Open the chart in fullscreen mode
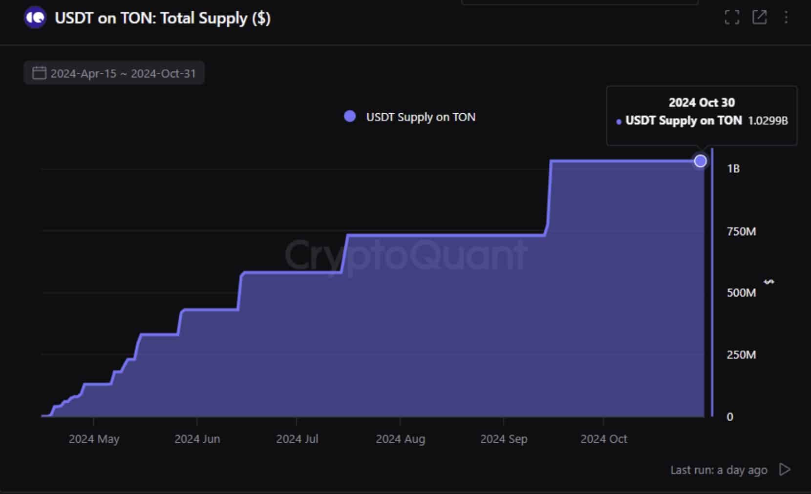This screenshot has width=811, height=494. click(x=732, y=18)
